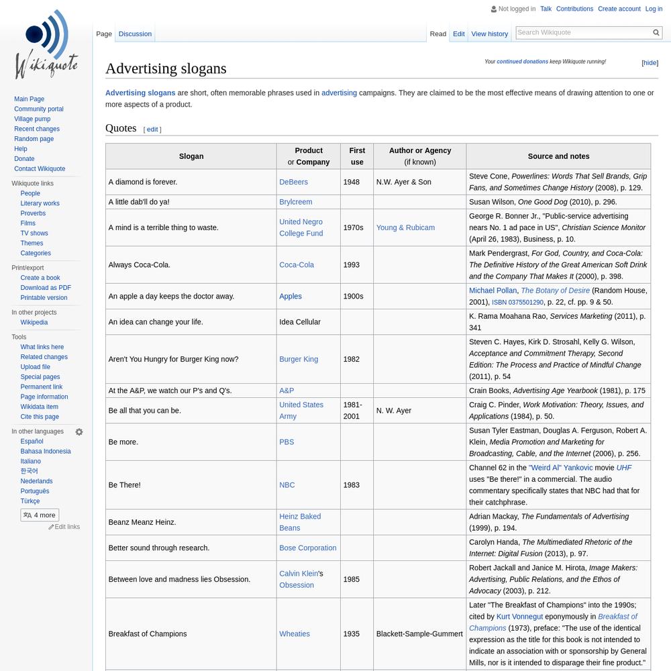The image size is (671, 671).
Task: Open the Bose Corporation link
Action: (308, 548)
